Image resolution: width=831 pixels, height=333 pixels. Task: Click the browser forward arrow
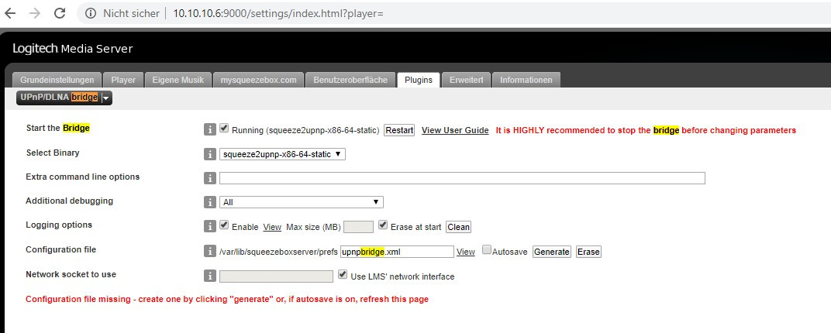(x=35, y=13)
